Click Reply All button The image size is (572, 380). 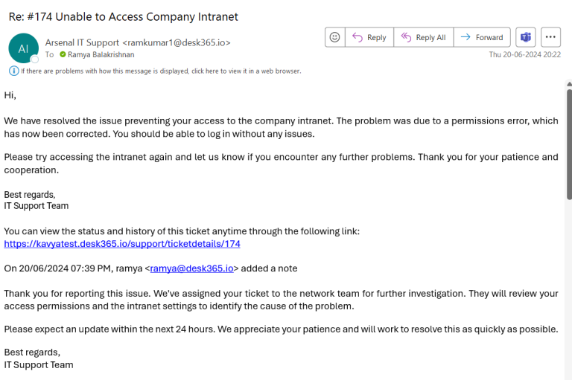pyautogui.click(x=422, y=37)
